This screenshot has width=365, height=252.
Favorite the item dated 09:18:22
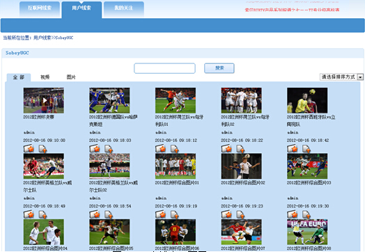pos(226,148)
